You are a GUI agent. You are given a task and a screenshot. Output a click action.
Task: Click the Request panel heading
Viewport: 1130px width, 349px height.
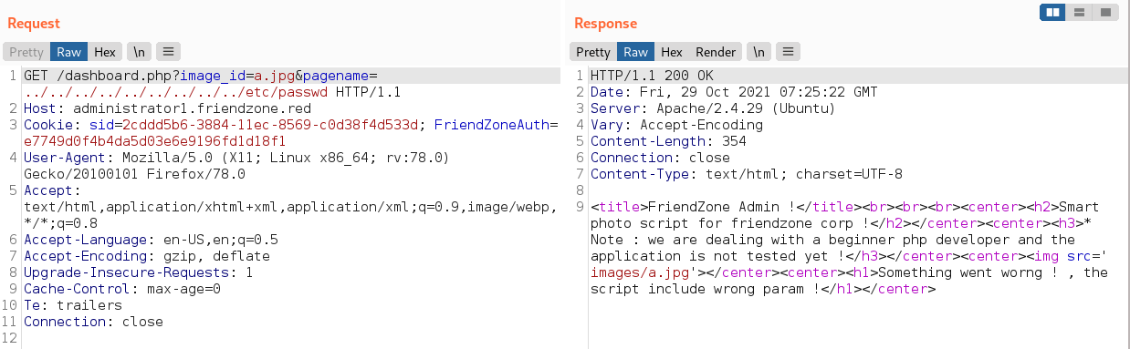click(x=34, y=23)
